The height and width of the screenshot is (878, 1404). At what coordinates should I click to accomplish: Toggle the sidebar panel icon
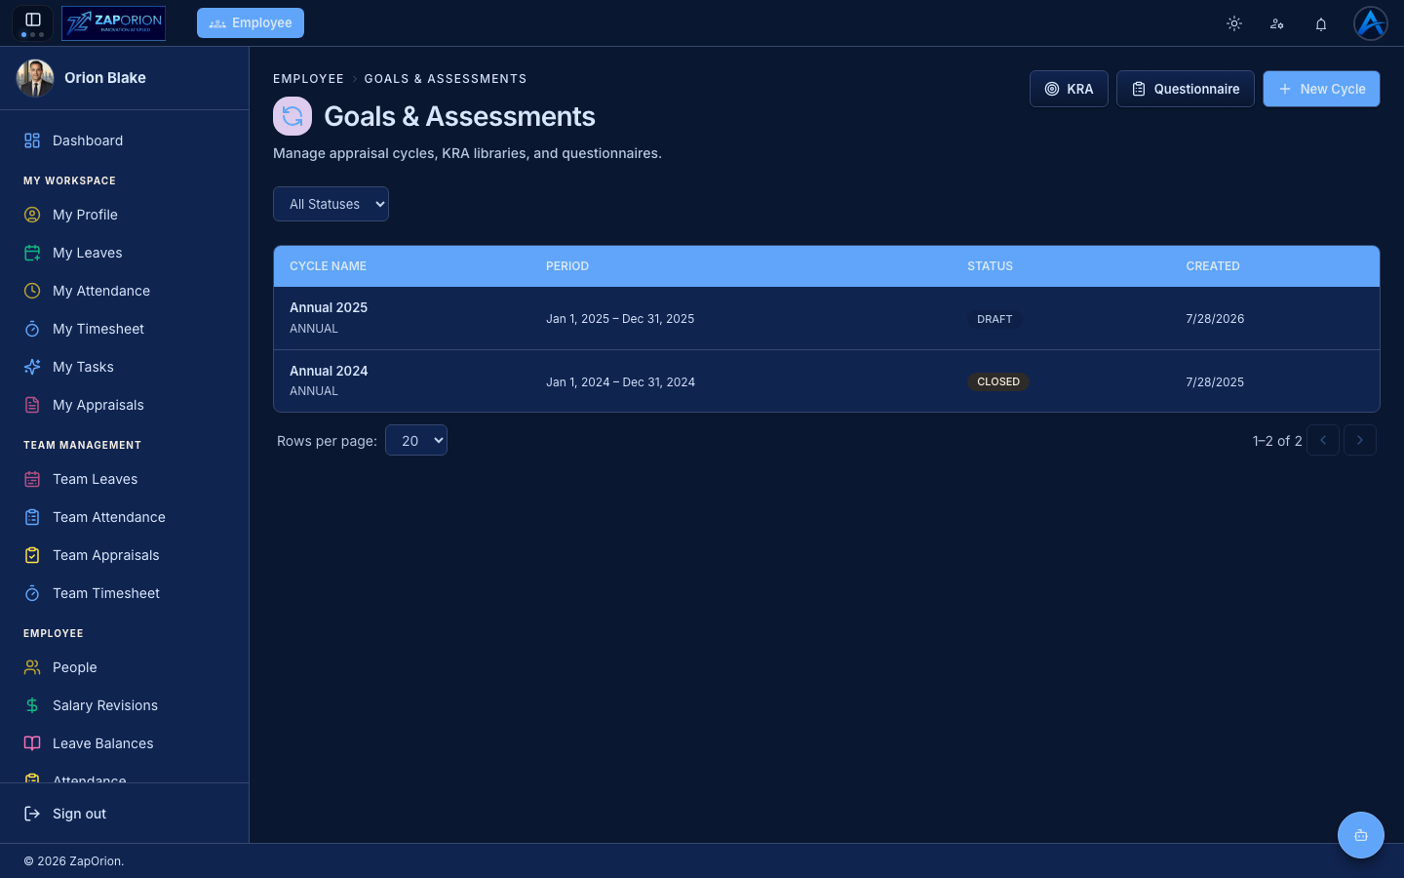tap(32, 20)
